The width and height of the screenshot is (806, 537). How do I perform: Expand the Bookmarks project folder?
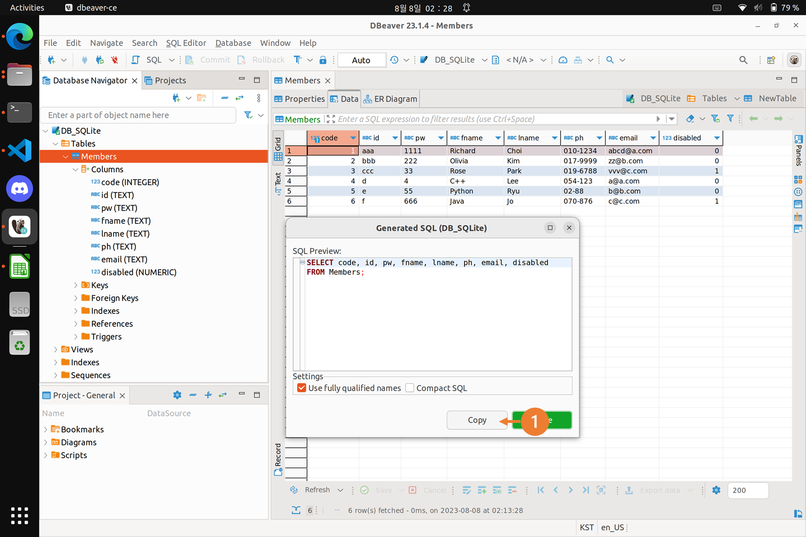point(45,430)
